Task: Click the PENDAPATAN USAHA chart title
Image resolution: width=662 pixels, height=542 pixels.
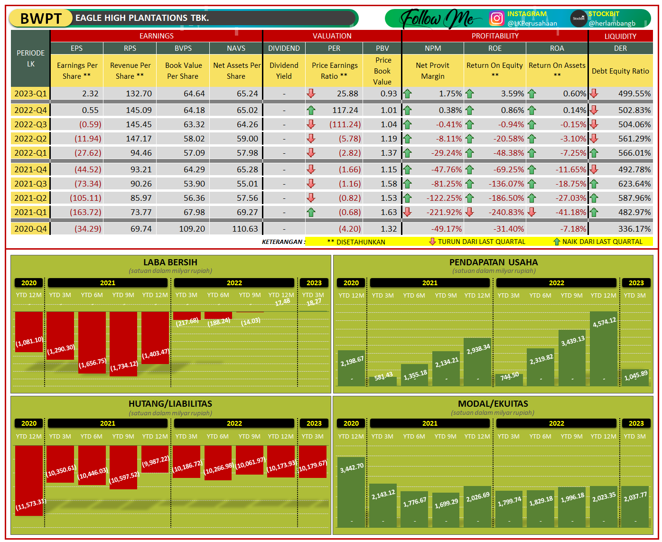Action: click(494, 262)
